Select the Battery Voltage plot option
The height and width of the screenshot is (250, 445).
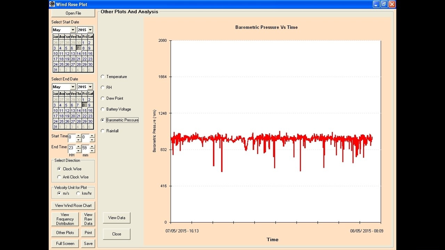103,109
